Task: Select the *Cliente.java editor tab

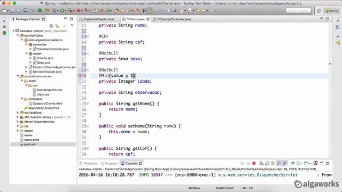Action: [x=136, y=19]
